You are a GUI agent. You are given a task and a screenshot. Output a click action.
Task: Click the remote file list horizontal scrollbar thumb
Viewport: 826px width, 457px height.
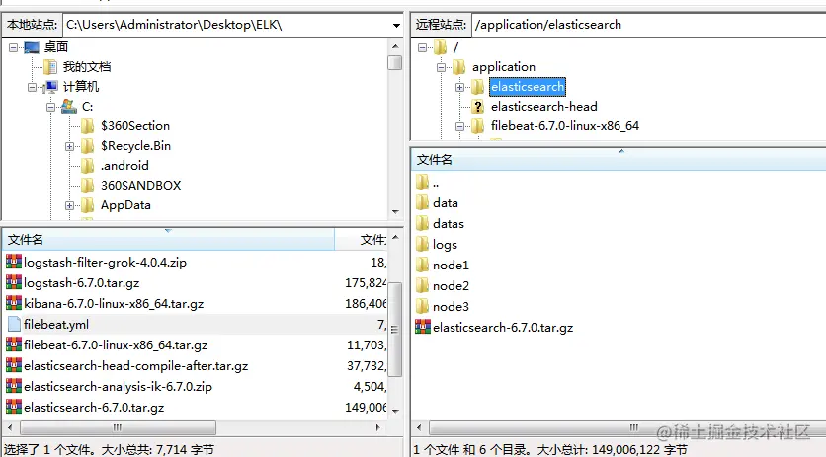point(626,427)
